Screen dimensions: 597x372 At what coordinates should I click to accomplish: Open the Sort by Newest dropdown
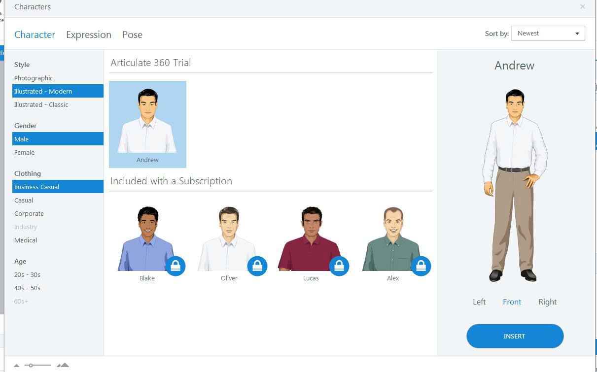coord(548,34)
